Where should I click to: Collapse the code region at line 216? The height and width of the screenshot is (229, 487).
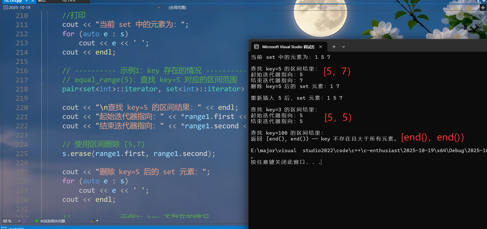41,71
